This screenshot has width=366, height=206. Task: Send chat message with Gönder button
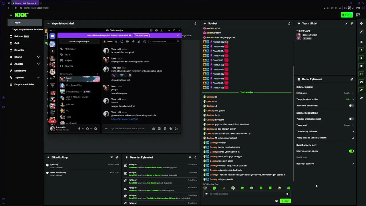pos(285,201)
